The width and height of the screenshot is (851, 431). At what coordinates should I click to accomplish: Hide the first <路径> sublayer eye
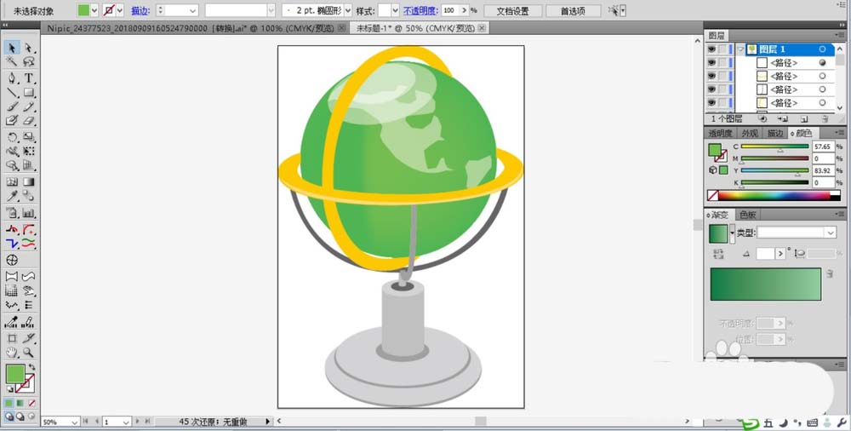[711, 63]
